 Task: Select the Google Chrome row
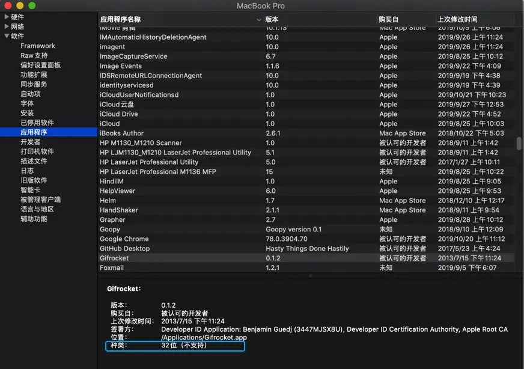306,239
